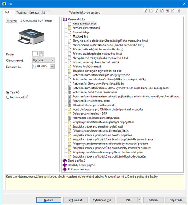The image size is (188, 205).
Task: Select Přehled náhrad (příloha mzdového listu)
Action: click(98, 49)
